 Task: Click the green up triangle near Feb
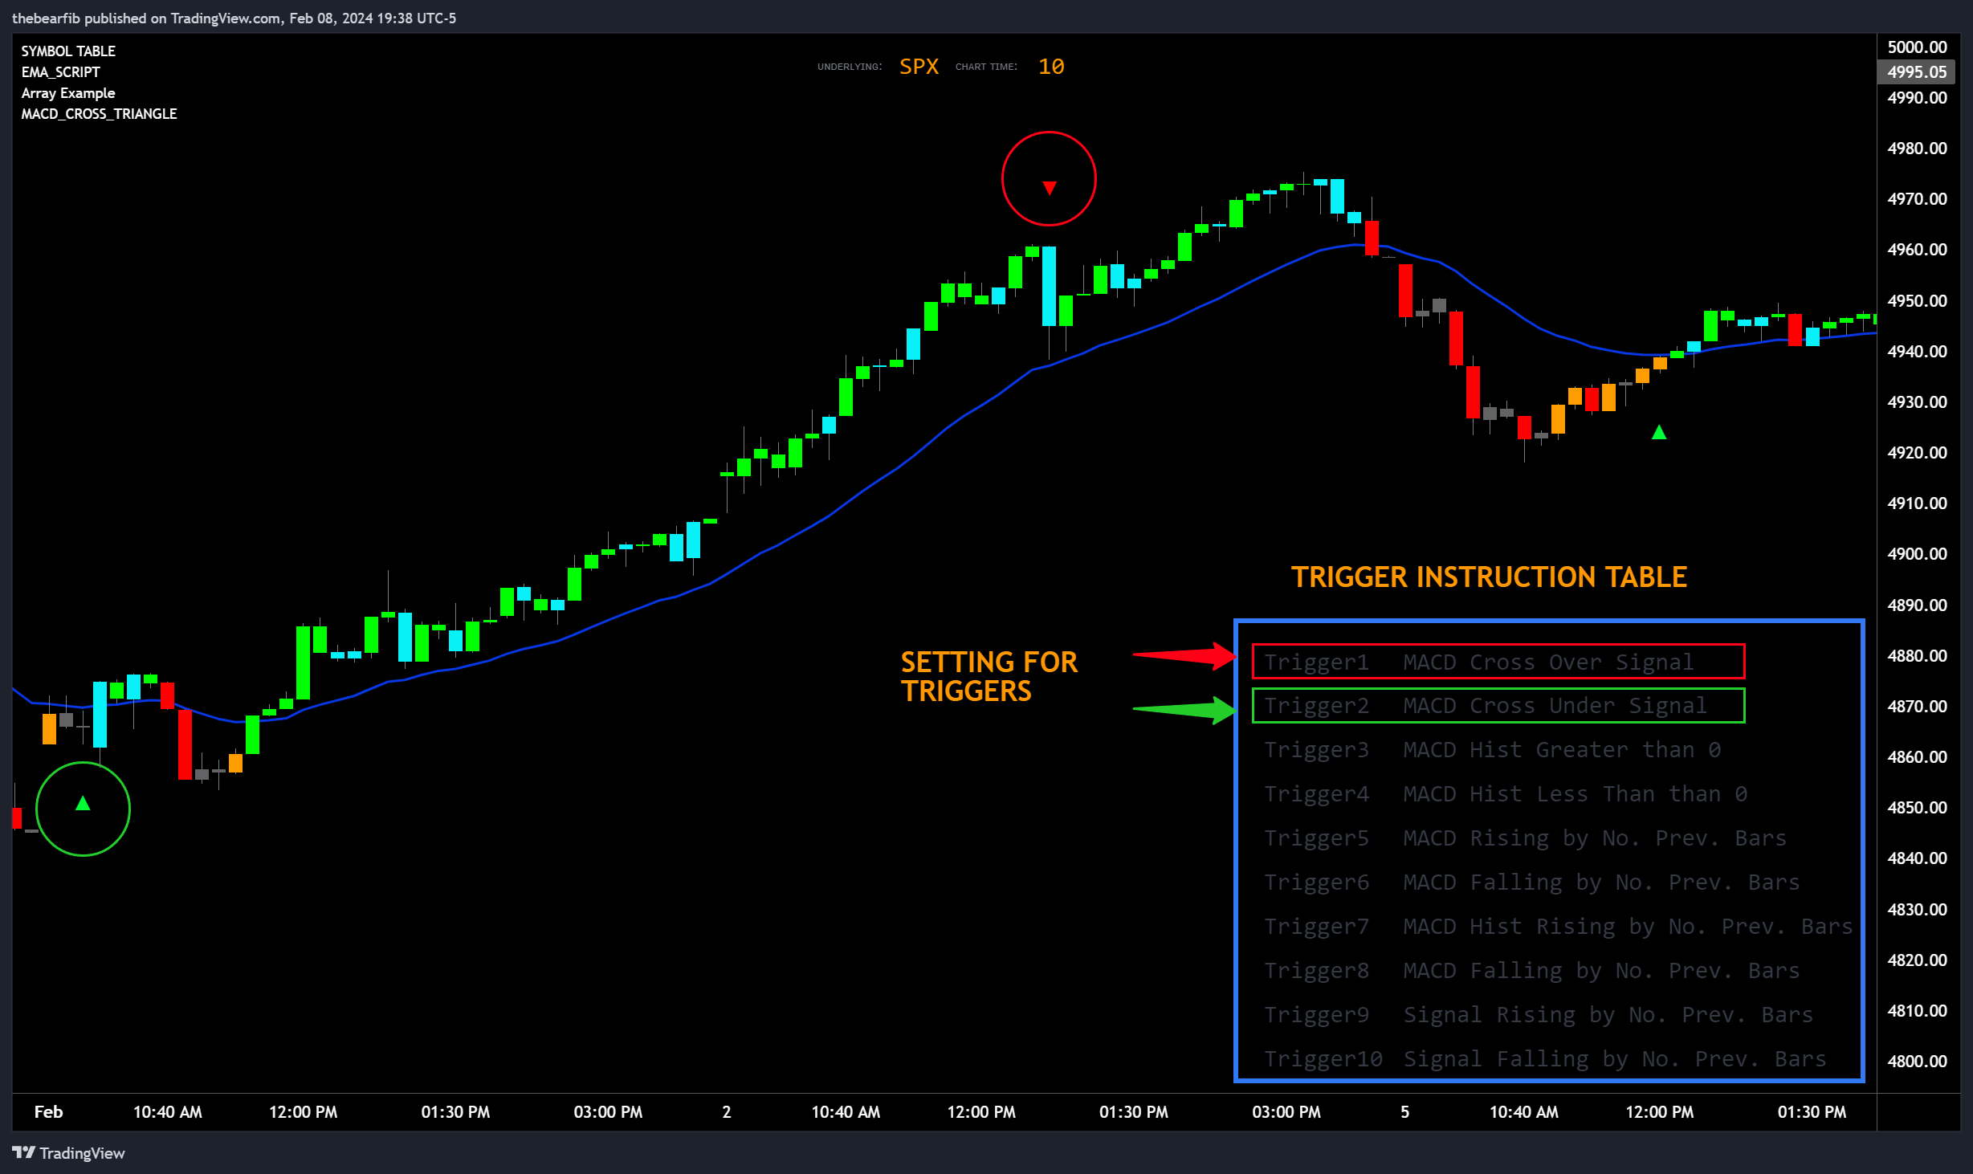pyautogui.click(x=83, y=803)
